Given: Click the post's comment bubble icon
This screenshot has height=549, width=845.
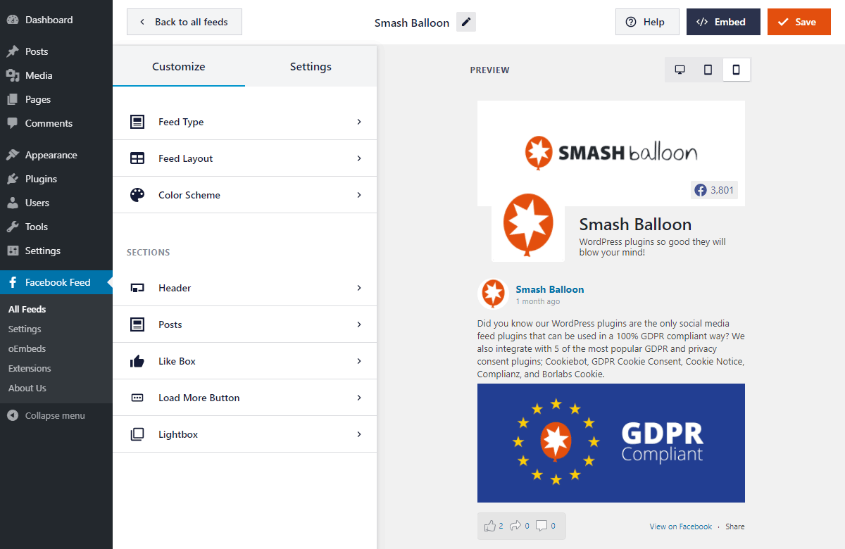Looking at the screenshot, I should (541, 526).
